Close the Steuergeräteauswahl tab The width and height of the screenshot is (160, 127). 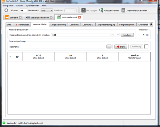[x=51, y=17]
